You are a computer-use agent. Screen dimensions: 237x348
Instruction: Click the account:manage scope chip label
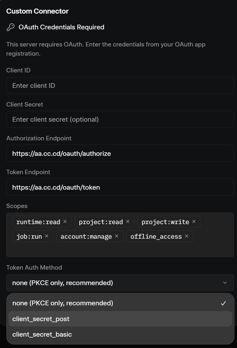click(x=86, y=236)
